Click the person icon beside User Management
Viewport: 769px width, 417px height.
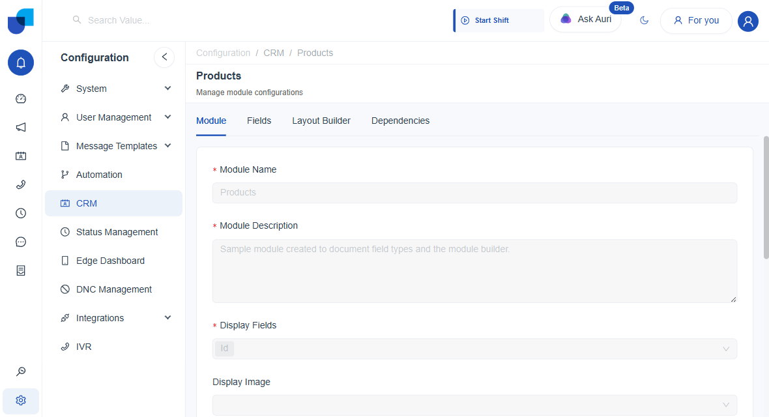[x=65, y=117]
